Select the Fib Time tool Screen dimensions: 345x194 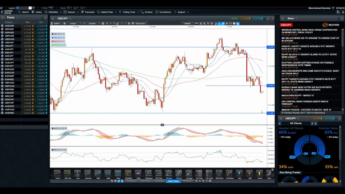[x=199, y=175]
